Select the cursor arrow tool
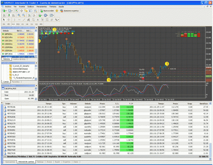Viewport: 213px width, 165px height. [x=4, y=20]
